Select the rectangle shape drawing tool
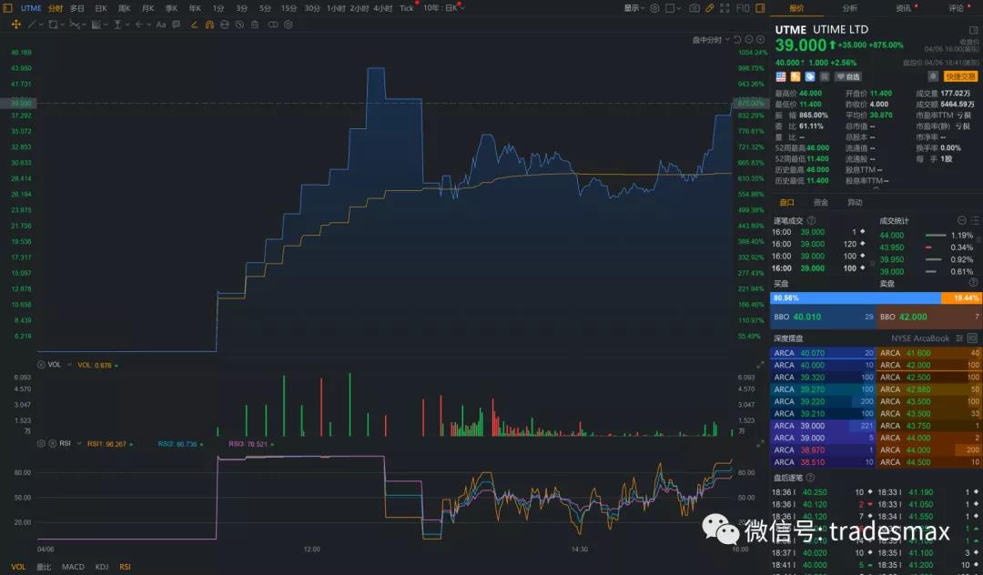Screen dimensions: 983x575 [53, 25]
